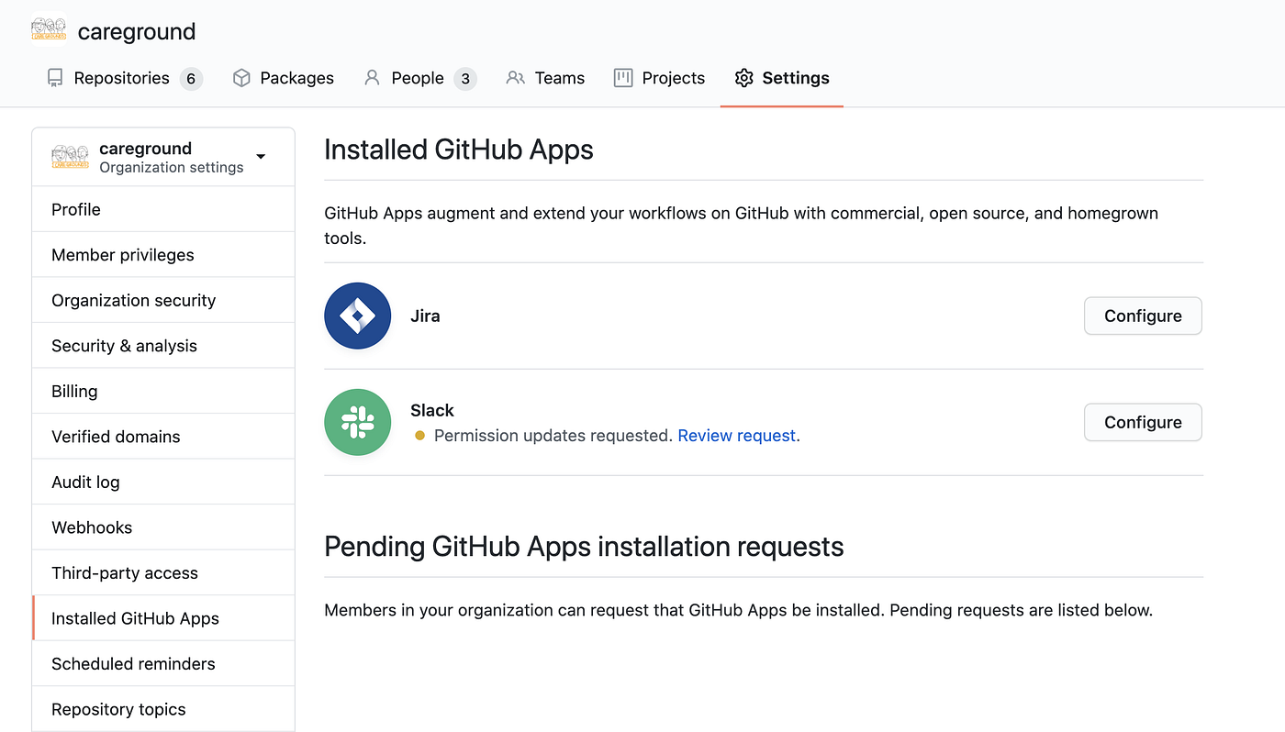
Task: Click the Teams group icon
Action: pos(516,78)
